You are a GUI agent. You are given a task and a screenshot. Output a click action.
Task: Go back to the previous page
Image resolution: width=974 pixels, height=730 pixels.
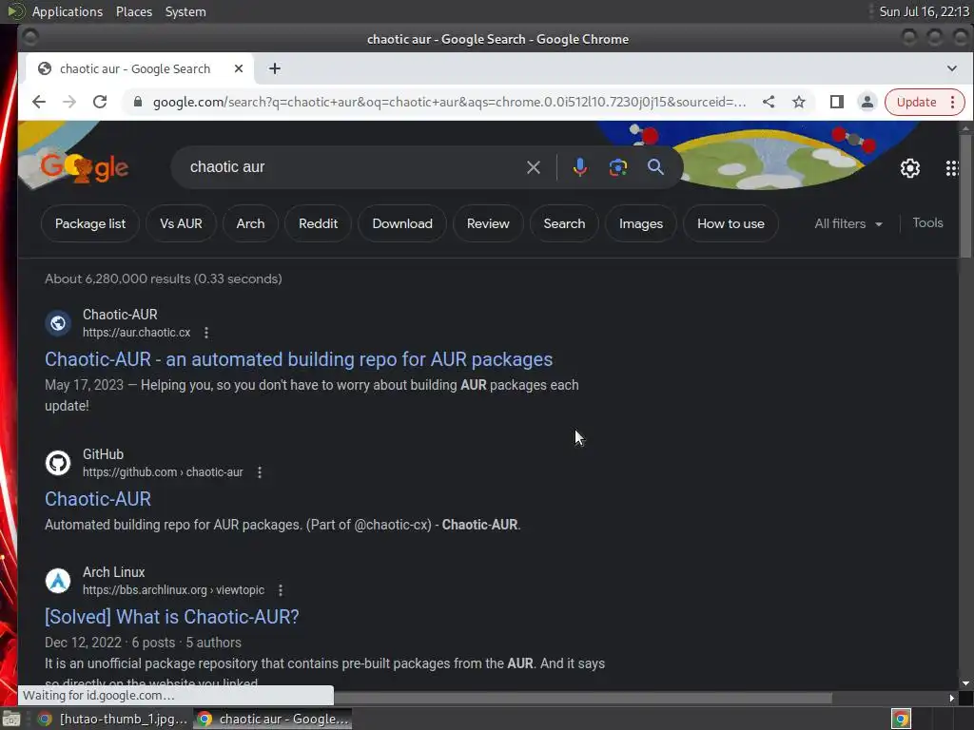[38, 102]
